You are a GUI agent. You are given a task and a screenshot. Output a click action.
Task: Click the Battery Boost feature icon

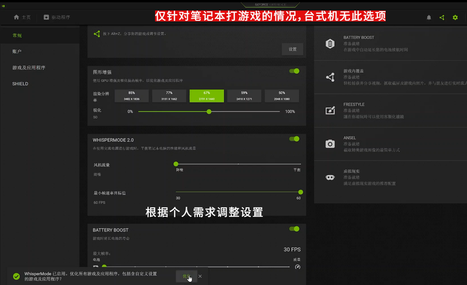(330, 44)
